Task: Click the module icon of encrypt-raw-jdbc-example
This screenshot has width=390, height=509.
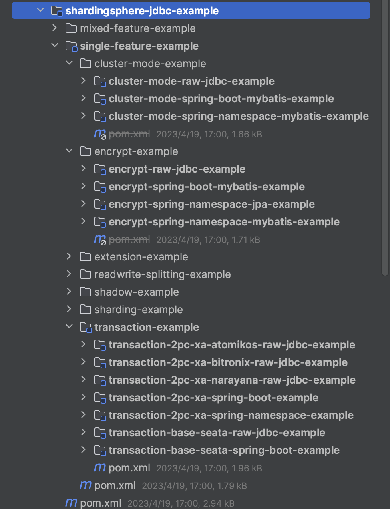Action: point(100,169)
